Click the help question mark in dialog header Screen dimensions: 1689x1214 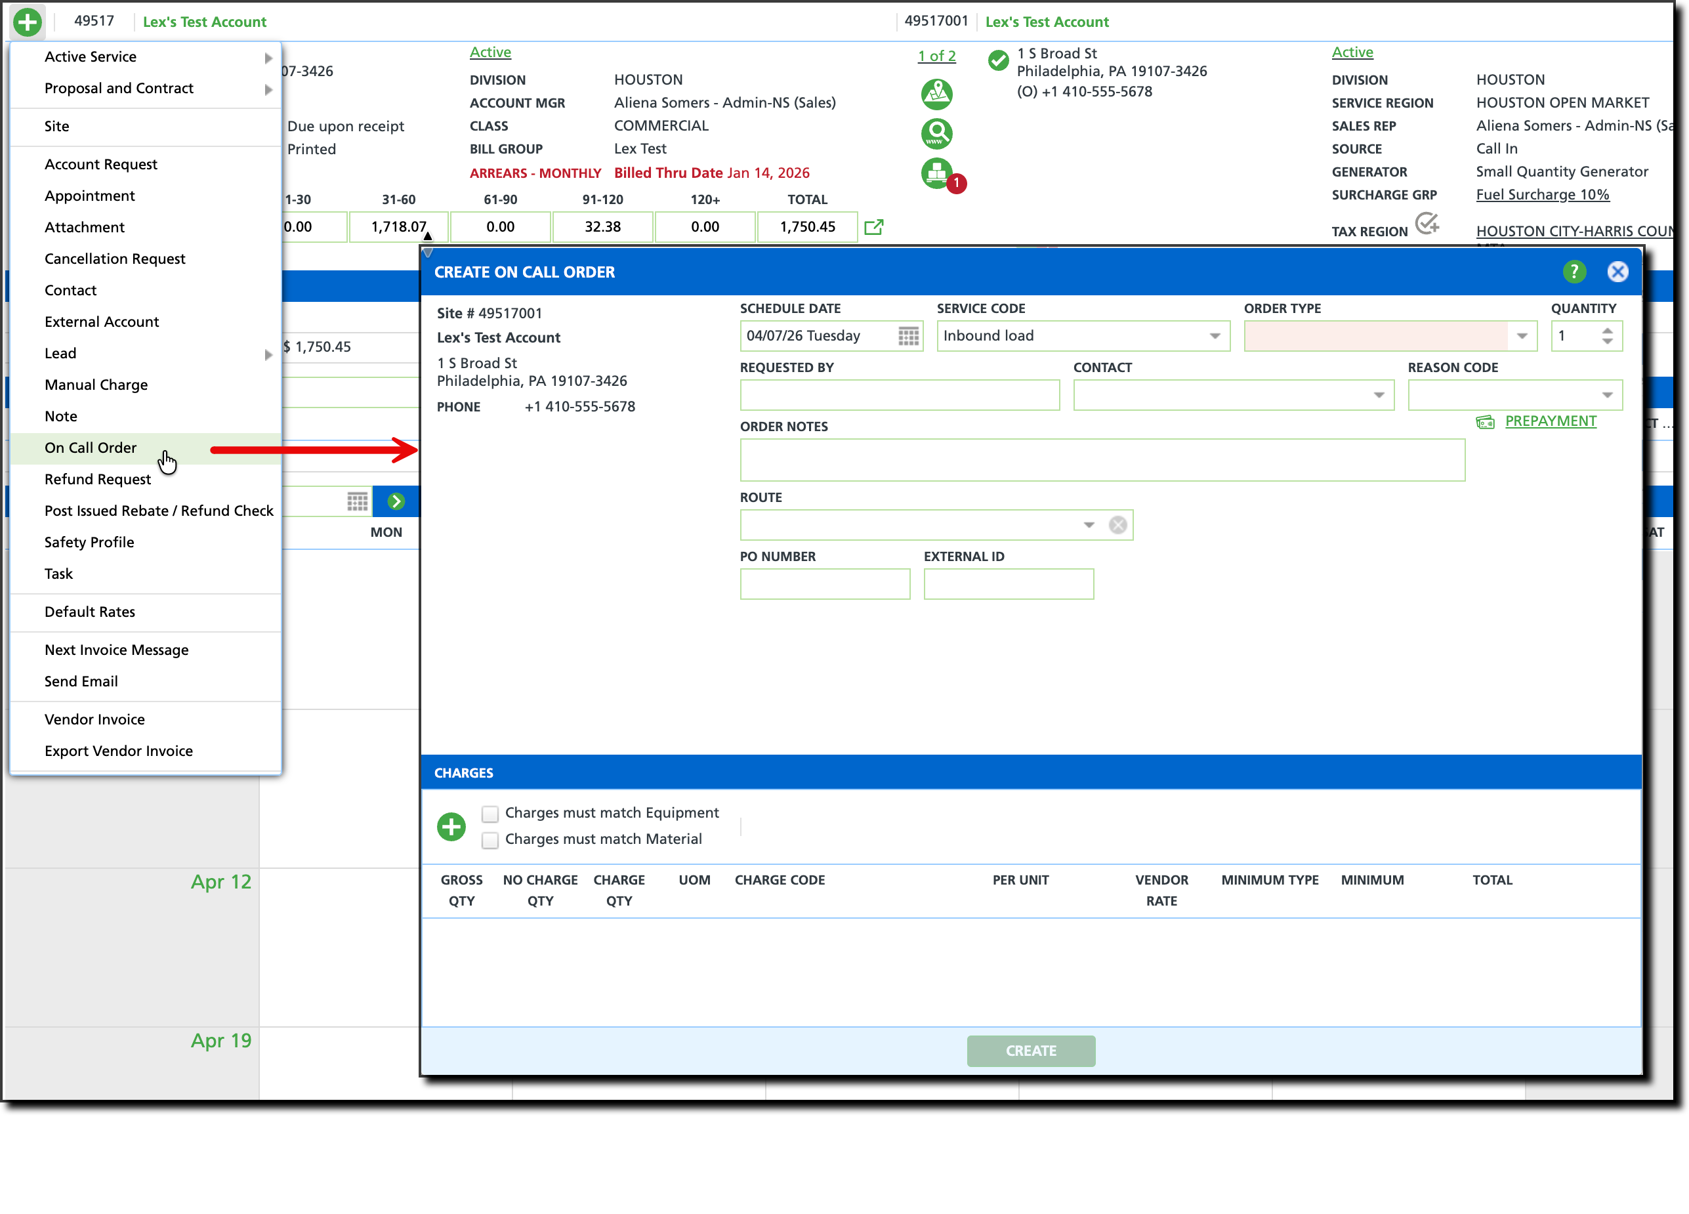pyautogui.click(x=1574, y=272)
